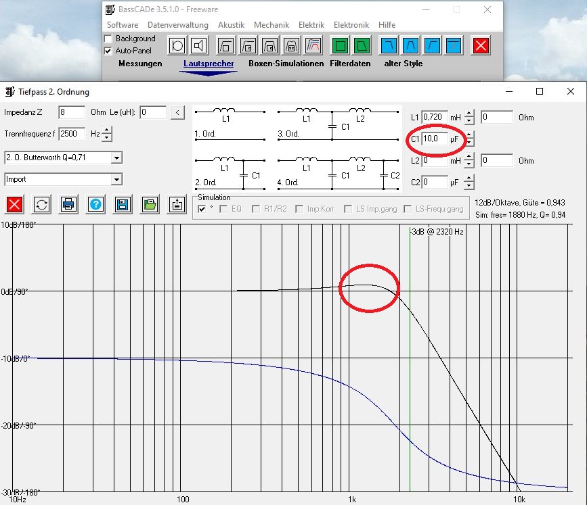Enable the EQ simulation checkbox

pos(224,209)
